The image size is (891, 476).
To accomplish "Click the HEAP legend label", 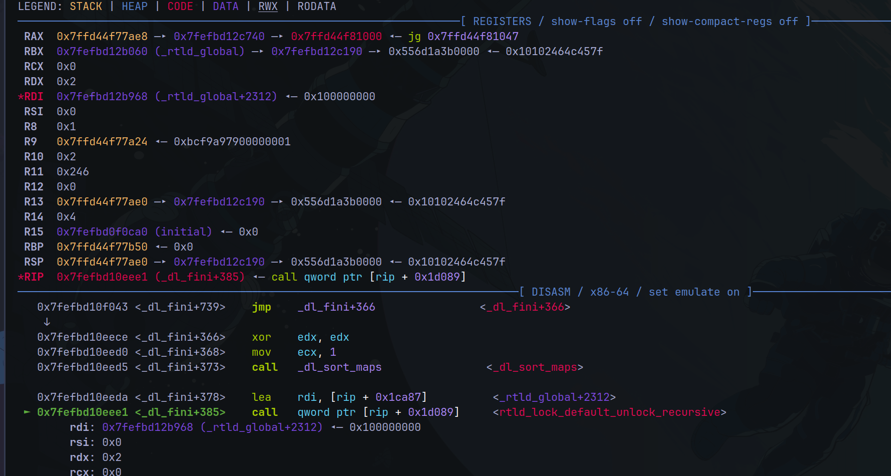I will point(135,7).
